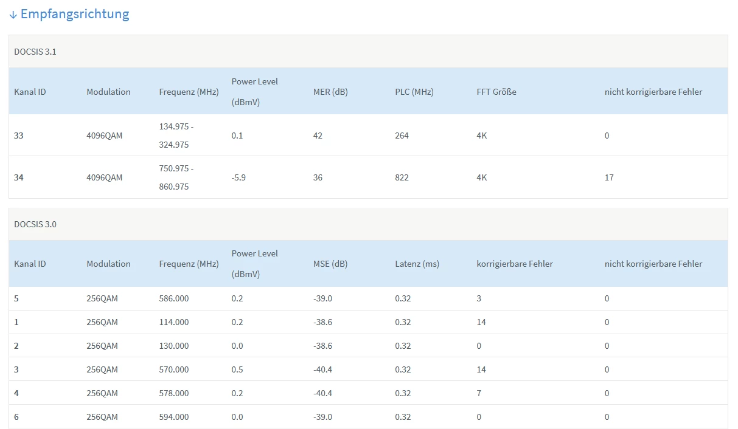
Task: Click uncorrectable error count 17
Action: (609, 177)
